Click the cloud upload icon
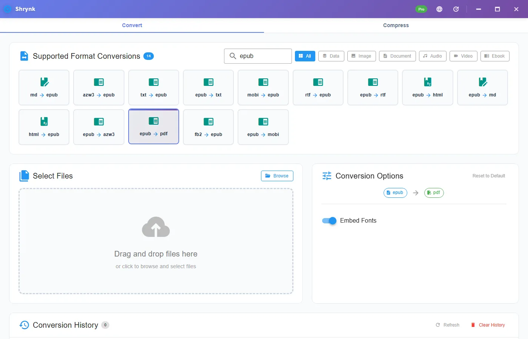This screenshot has height=339, width=528. coord(156,227)
